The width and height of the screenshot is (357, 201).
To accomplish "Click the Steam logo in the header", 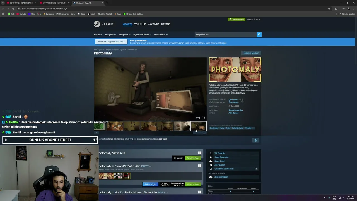I will 104,24.
